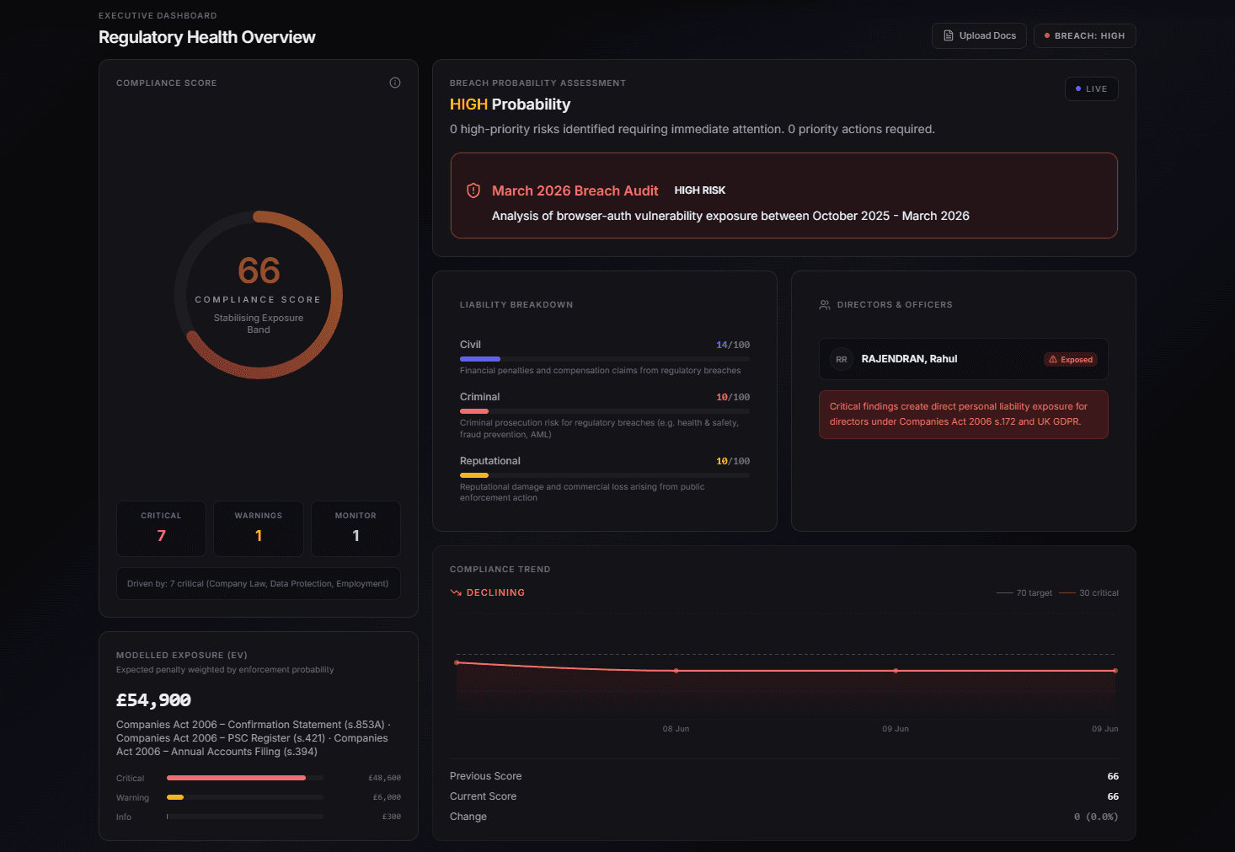Click the compliance score 66 gauge
Image resolution: width=1235 pixels, height=852 pixels.
point(259,295)
